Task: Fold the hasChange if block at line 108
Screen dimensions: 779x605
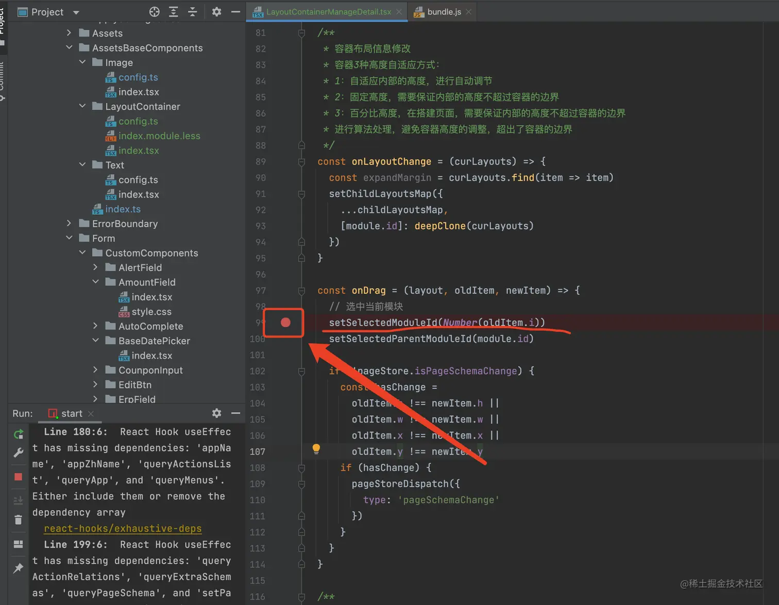Action: (x=302, y=468)
